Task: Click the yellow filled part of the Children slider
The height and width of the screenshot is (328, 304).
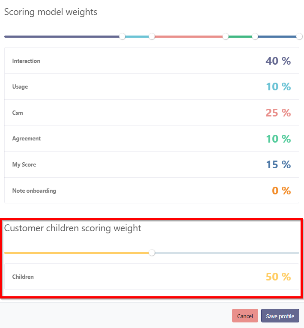Action: pos(77,253)
